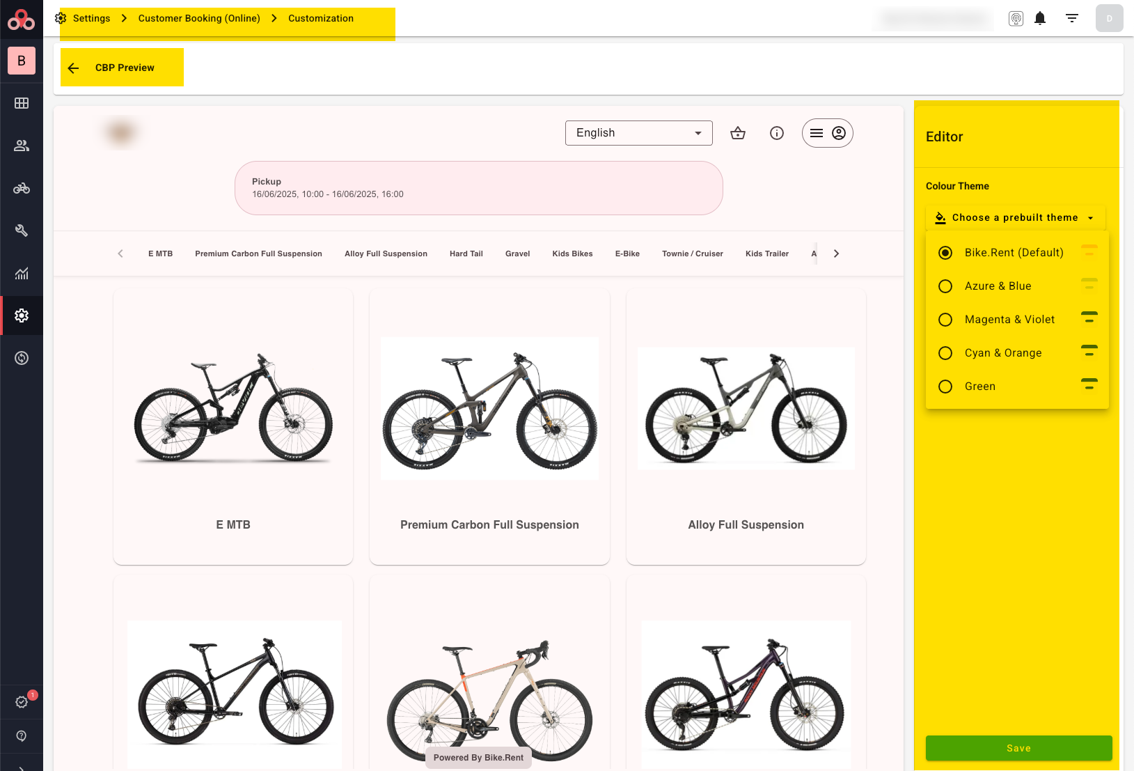The height and width of the screenshot is (771, 1134).
Task: Go back with CBP Preview arrow
Action: [74, 68]
